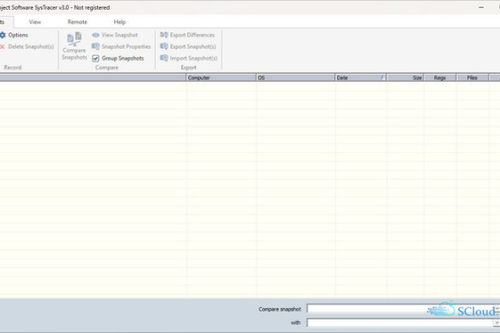Click the Import Snapshot(s) label
The image size is (500, 333).
194,58
